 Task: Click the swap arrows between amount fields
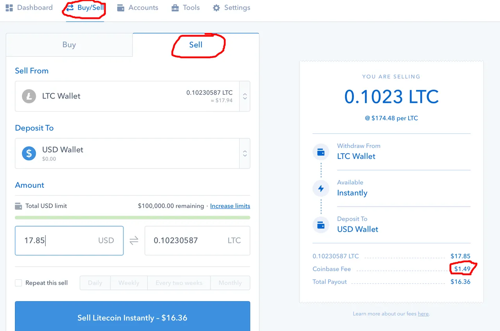click(134, 241)
